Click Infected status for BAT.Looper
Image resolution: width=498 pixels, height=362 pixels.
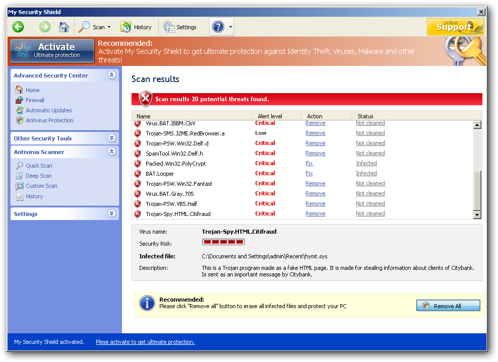366,173
